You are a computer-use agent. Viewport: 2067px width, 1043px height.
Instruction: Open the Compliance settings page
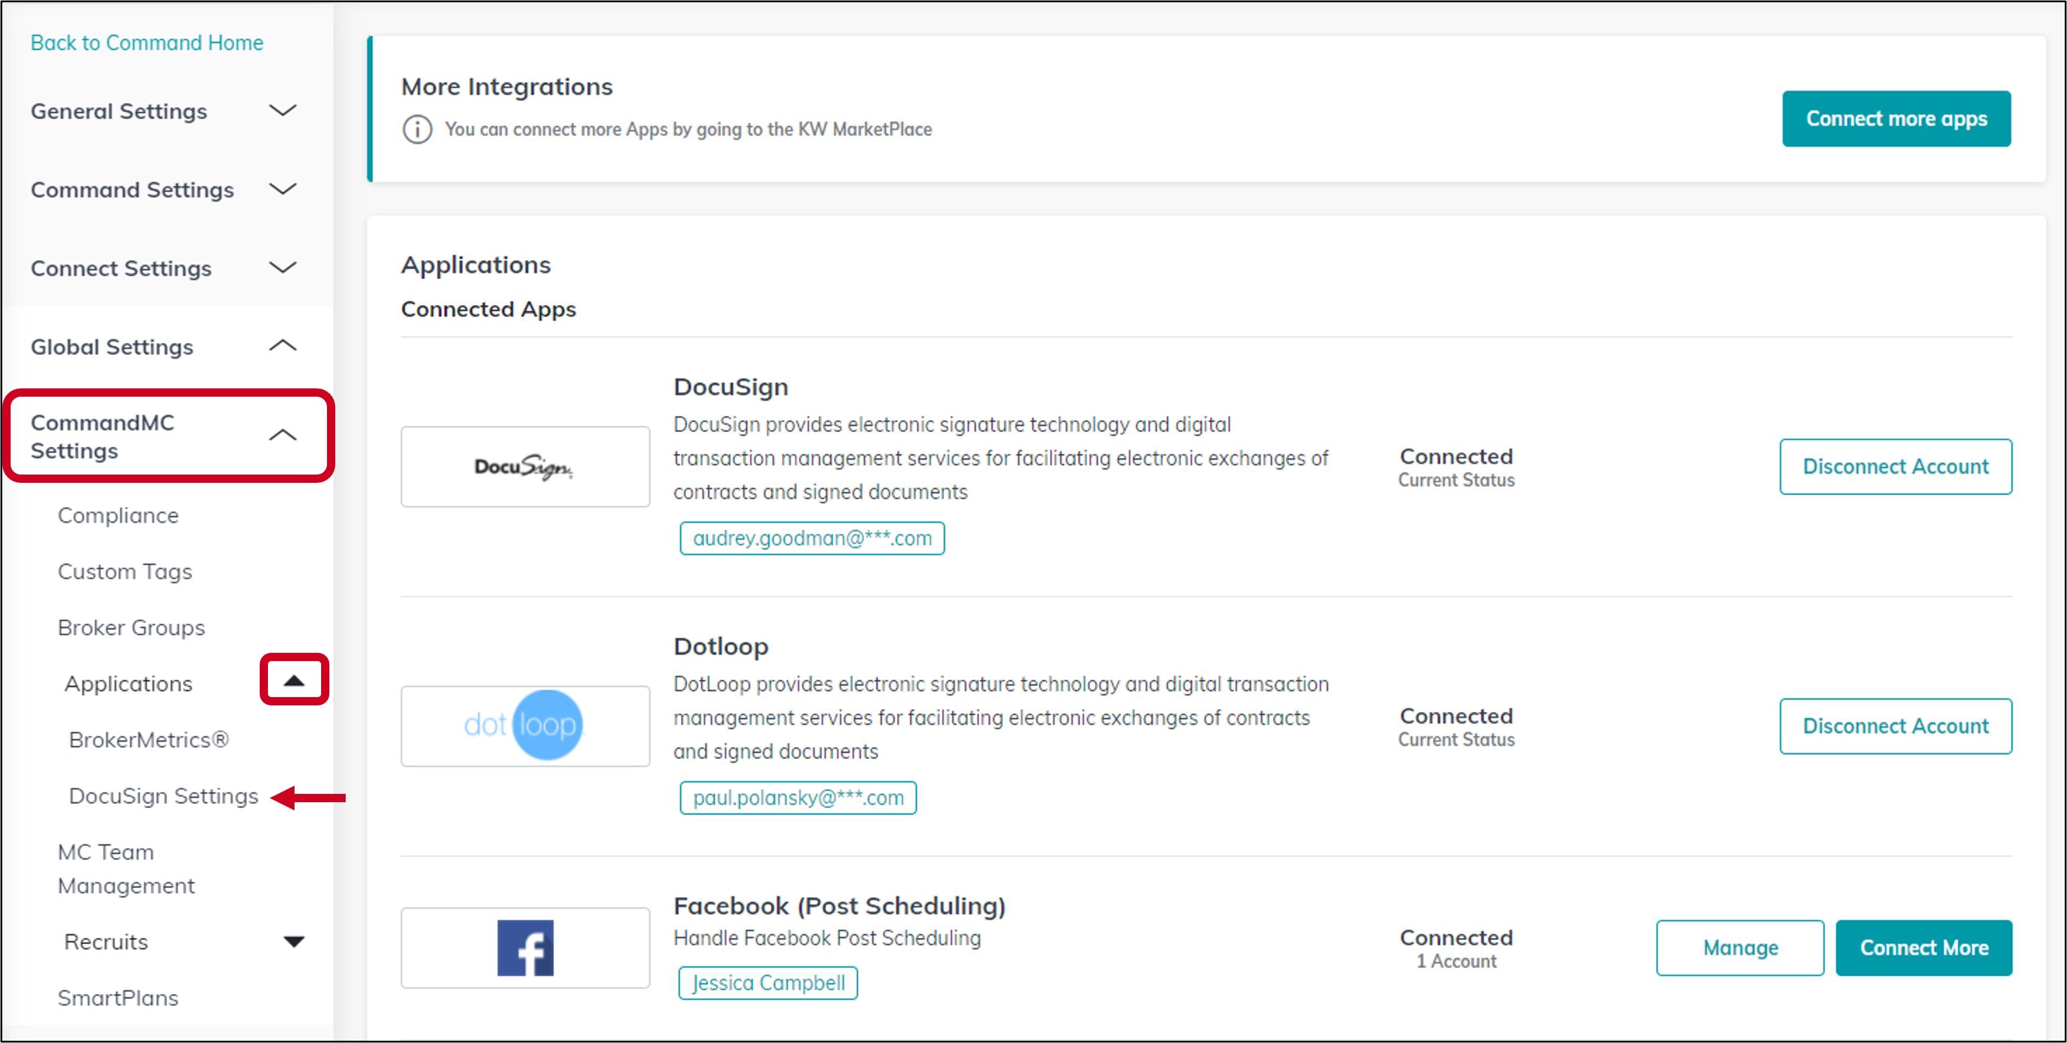point(118,515)
